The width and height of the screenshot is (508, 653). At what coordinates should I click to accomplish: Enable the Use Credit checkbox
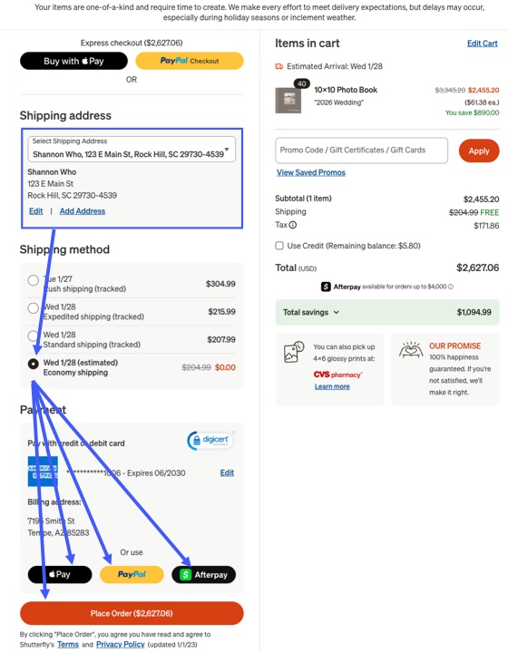point(279,246)
